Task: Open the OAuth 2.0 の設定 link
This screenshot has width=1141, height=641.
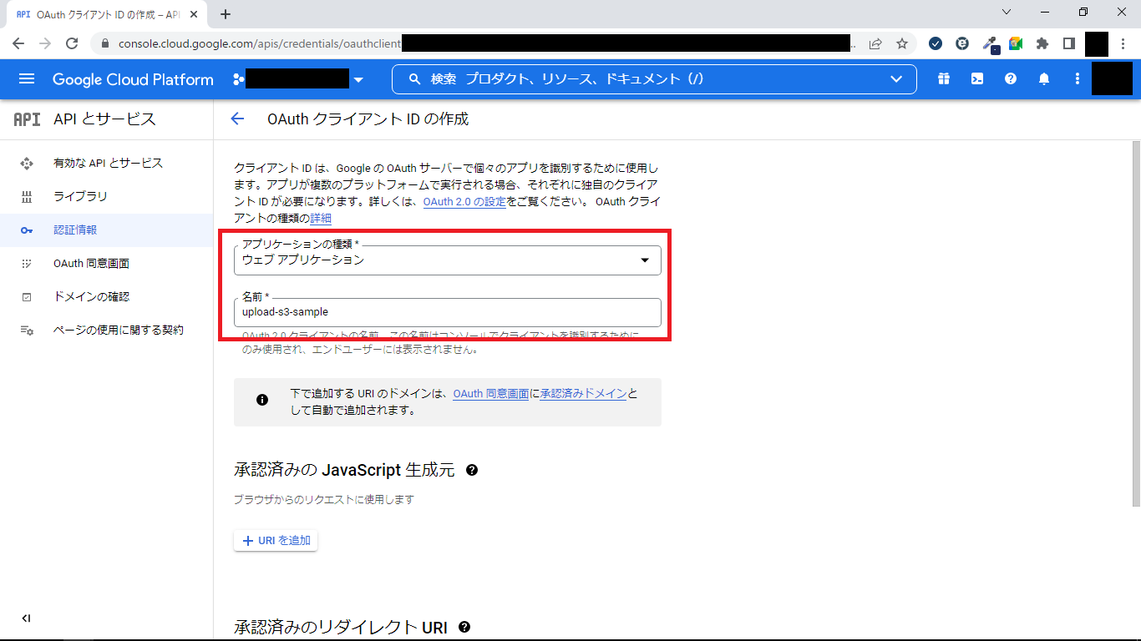Action: 464,202
